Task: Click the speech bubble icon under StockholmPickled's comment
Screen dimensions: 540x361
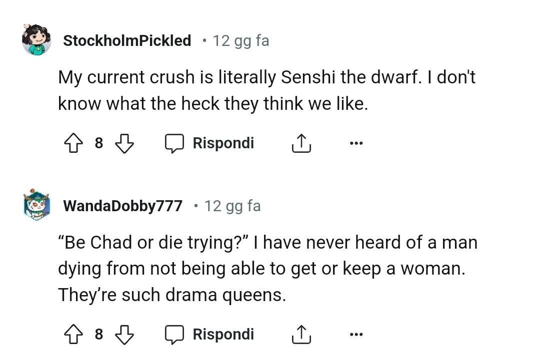Action: [175, 144]
